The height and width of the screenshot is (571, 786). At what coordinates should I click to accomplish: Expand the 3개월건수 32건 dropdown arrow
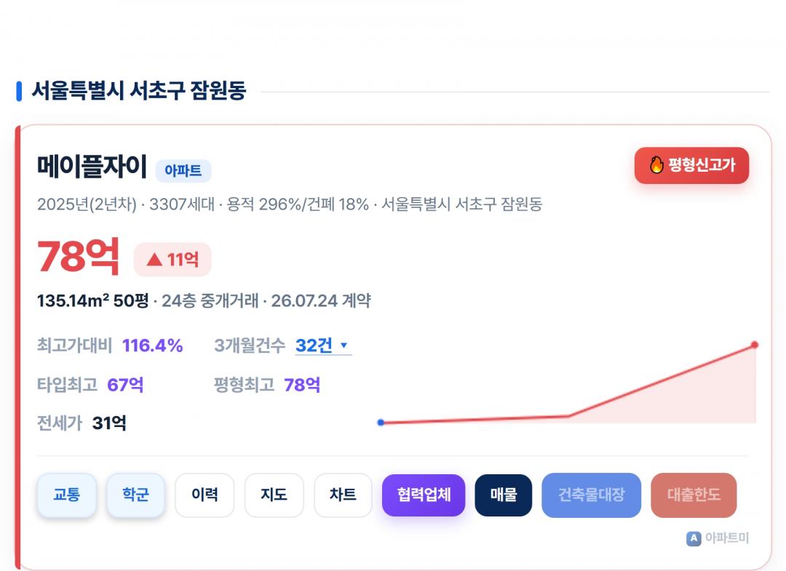[x=344, y=345]
